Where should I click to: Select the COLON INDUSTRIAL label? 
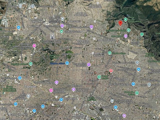tap(79, 116)
